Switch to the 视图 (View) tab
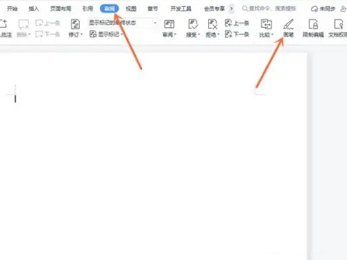The width and height of the screenshot is (347, 260). tap(131, 9)
